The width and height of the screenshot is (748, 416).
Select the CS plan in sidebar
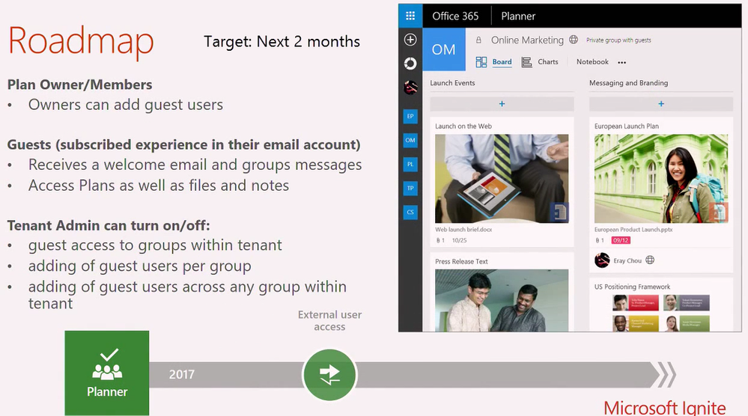(410, 212)
